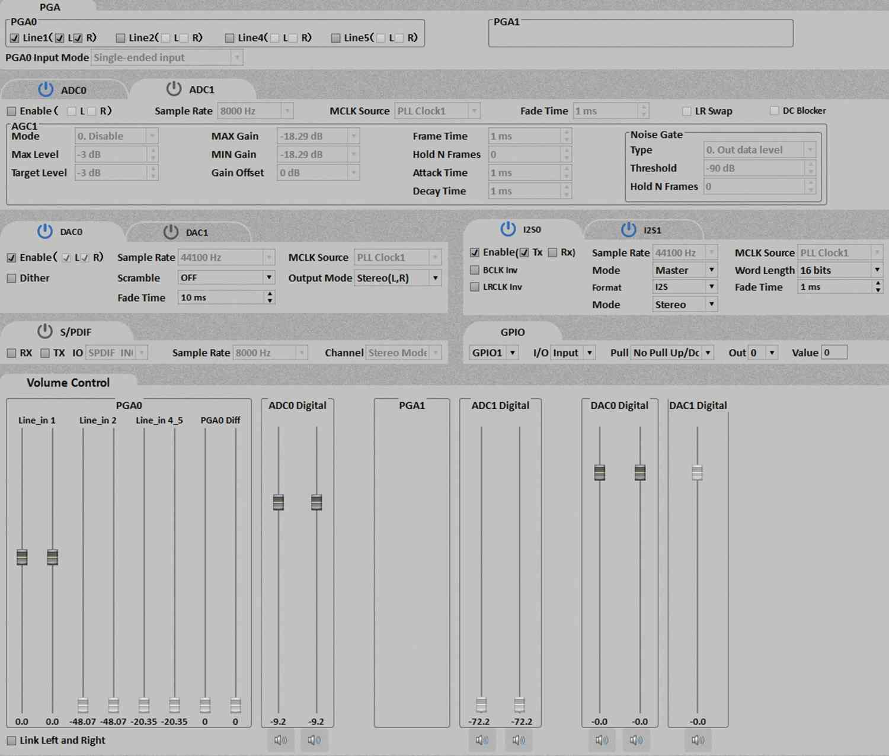Toggle the LR Swap checkbox

coord(687,111)
